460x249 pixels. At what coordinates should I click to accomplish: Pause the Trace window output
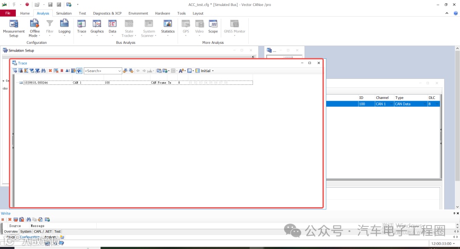[x=62, y=71]
